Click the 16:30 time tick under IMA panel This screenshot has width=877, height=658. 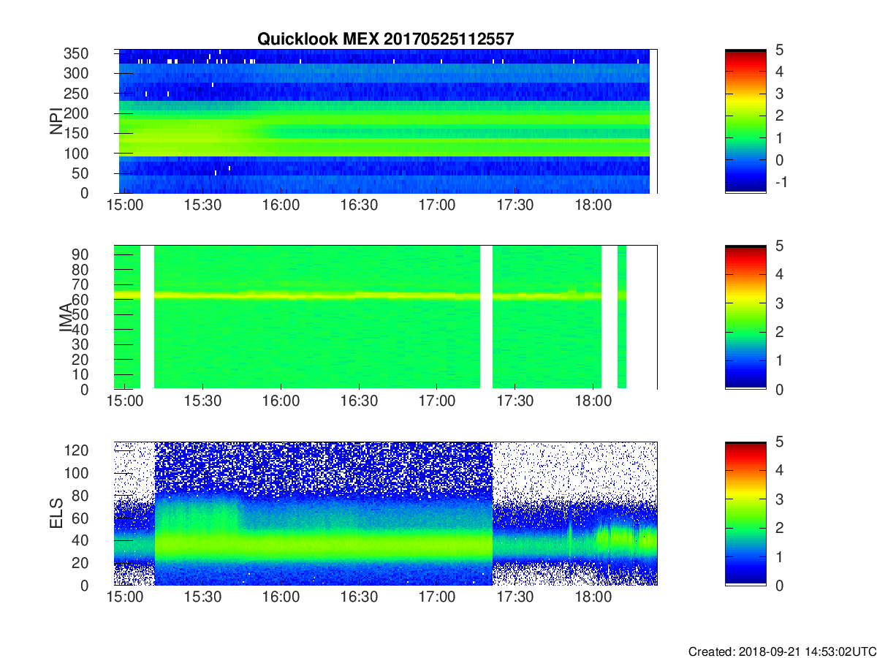tap(359, 401)
